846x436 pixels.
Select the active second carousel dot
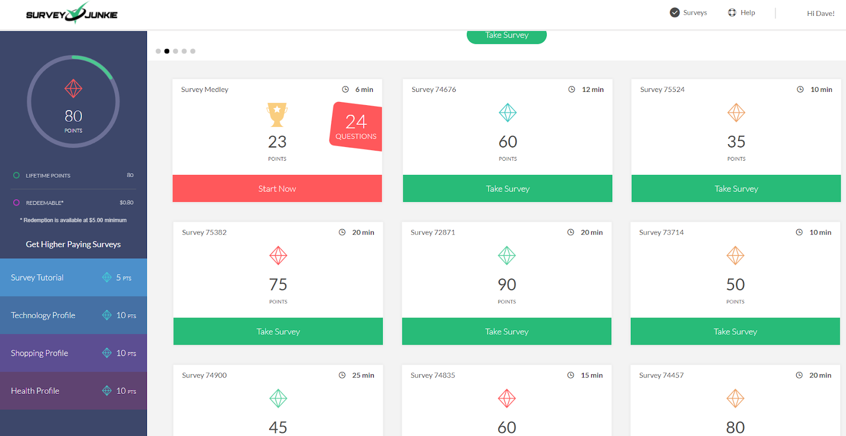(167, 51)
